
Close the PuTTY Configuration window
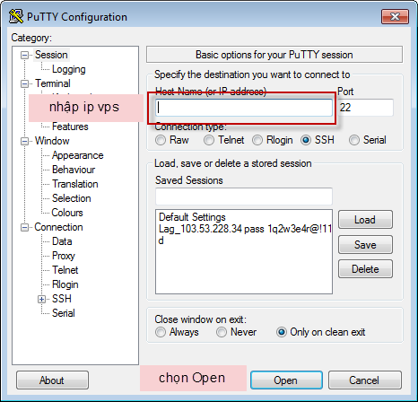[x=395, y=16]
